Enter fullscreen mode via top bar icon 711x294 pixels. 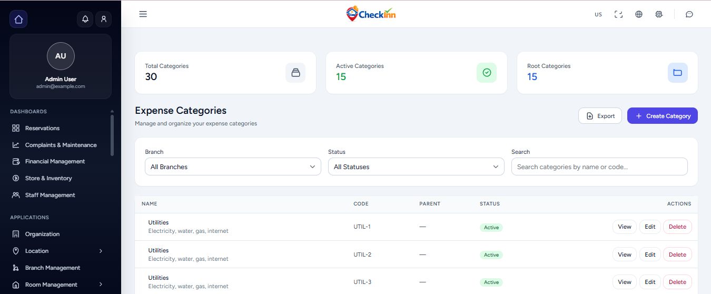pos(619,14)
